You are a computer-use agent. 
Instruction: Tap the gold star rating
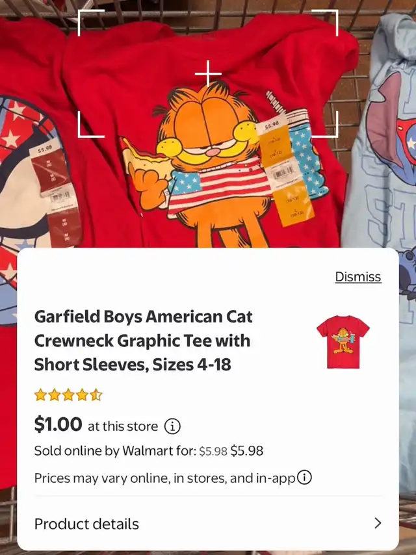tap(68, 394)
